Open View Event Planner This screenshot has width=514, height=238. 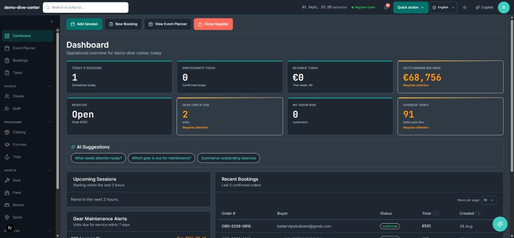[x=168, y=24]
